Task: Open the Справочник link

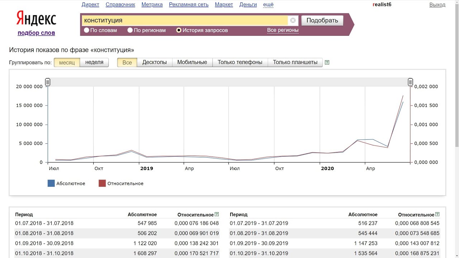Action: click(x=120, y=5)
